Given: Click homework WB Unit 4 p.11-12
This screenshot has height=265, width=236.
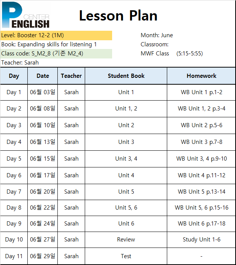Looking at the screenshot, I should [201, 175].
